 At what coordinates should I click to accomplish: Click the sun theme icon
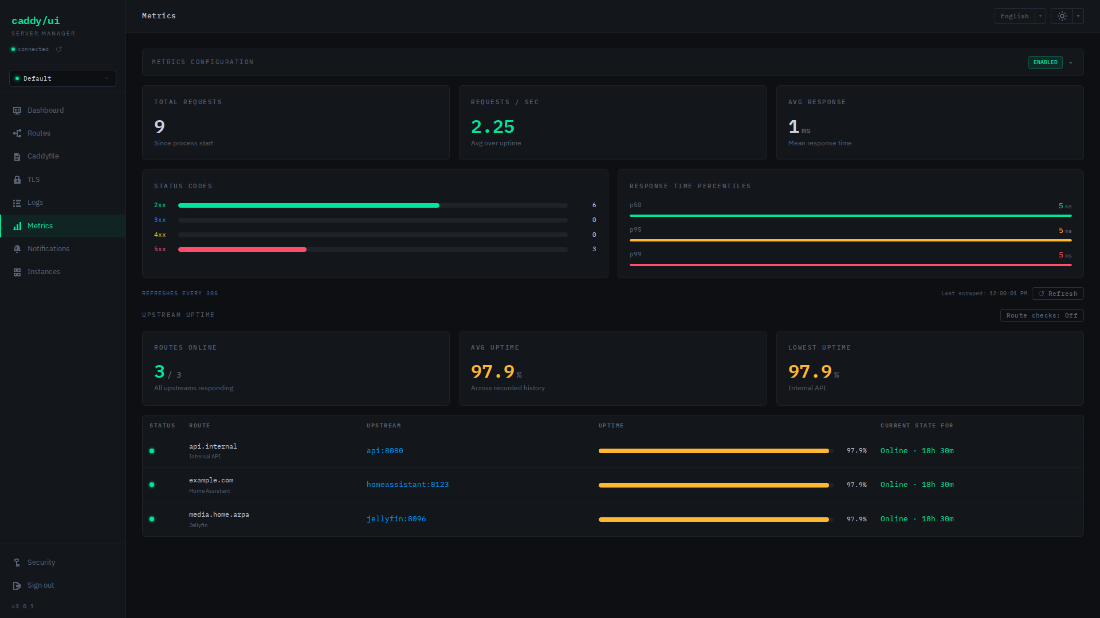[x=1062, y=16]
